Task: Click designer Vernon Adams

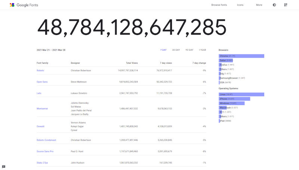Action: [78, 123]
